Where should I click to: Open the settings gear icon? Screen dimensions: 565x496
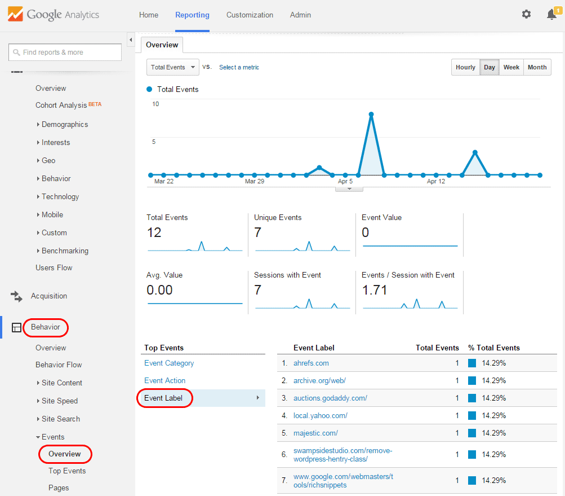[526, 14]
